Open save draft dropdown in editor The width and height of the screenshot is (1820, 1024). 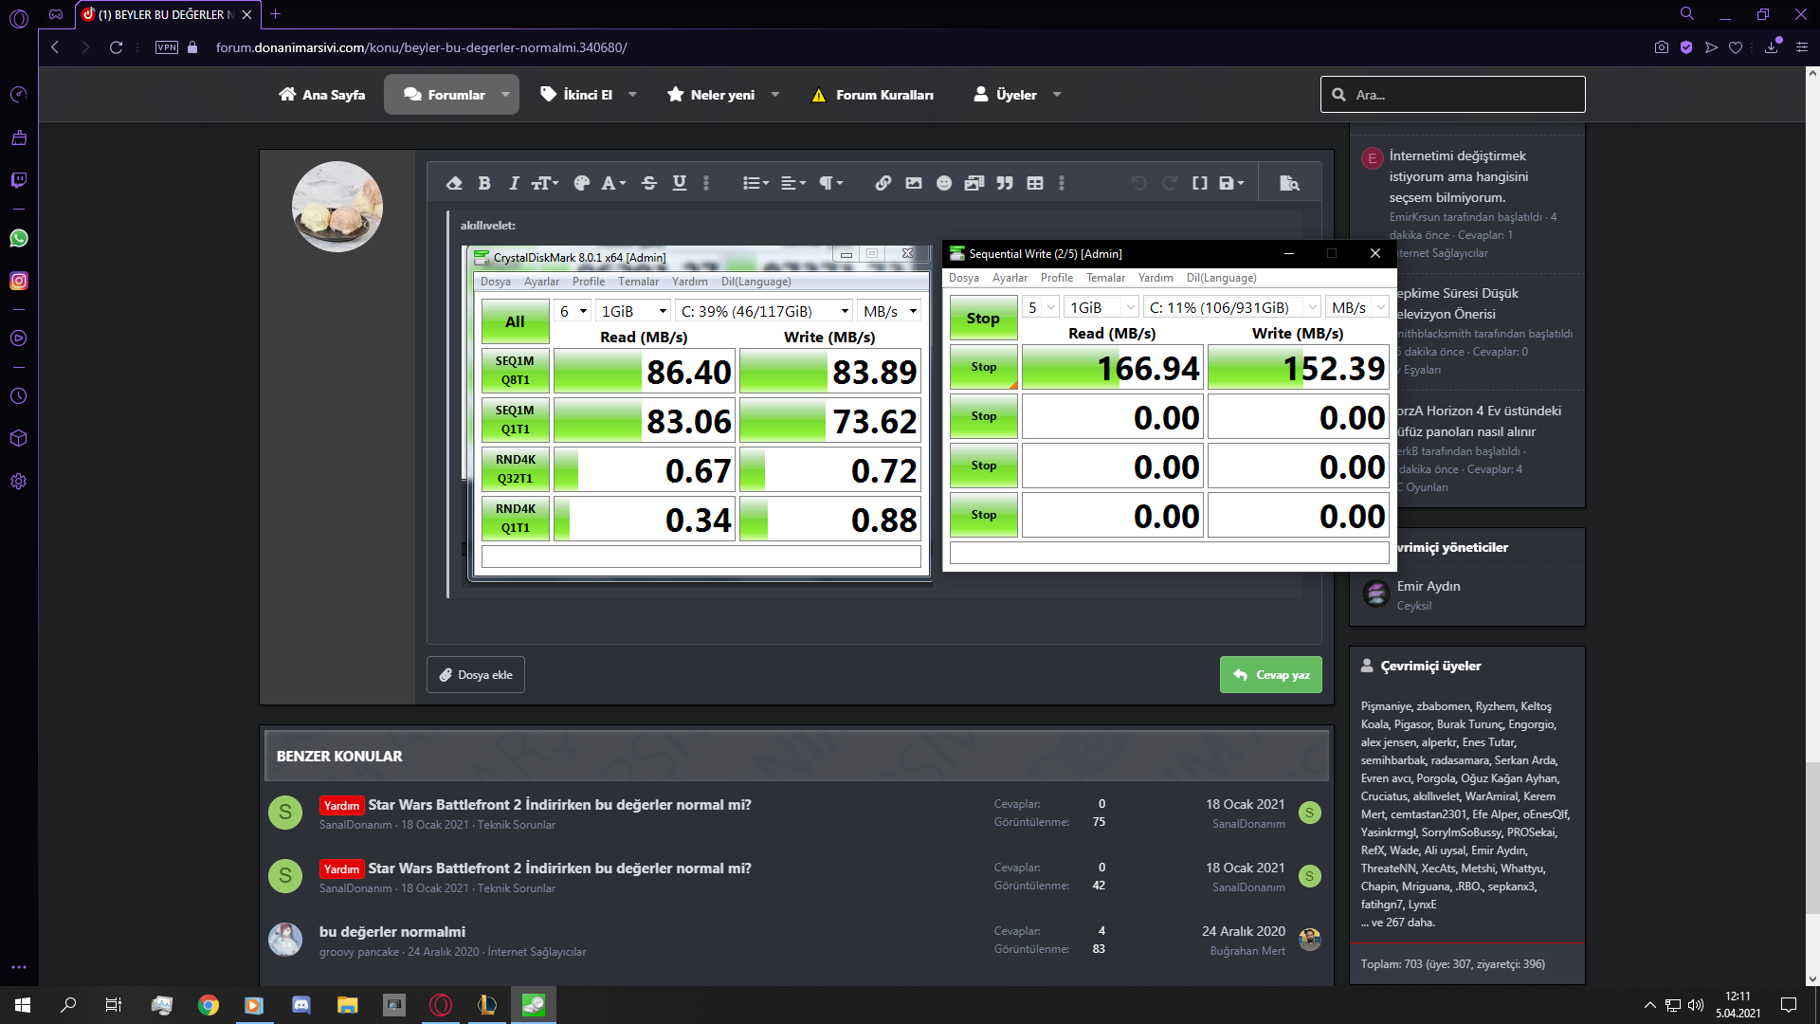(1231, 183)
